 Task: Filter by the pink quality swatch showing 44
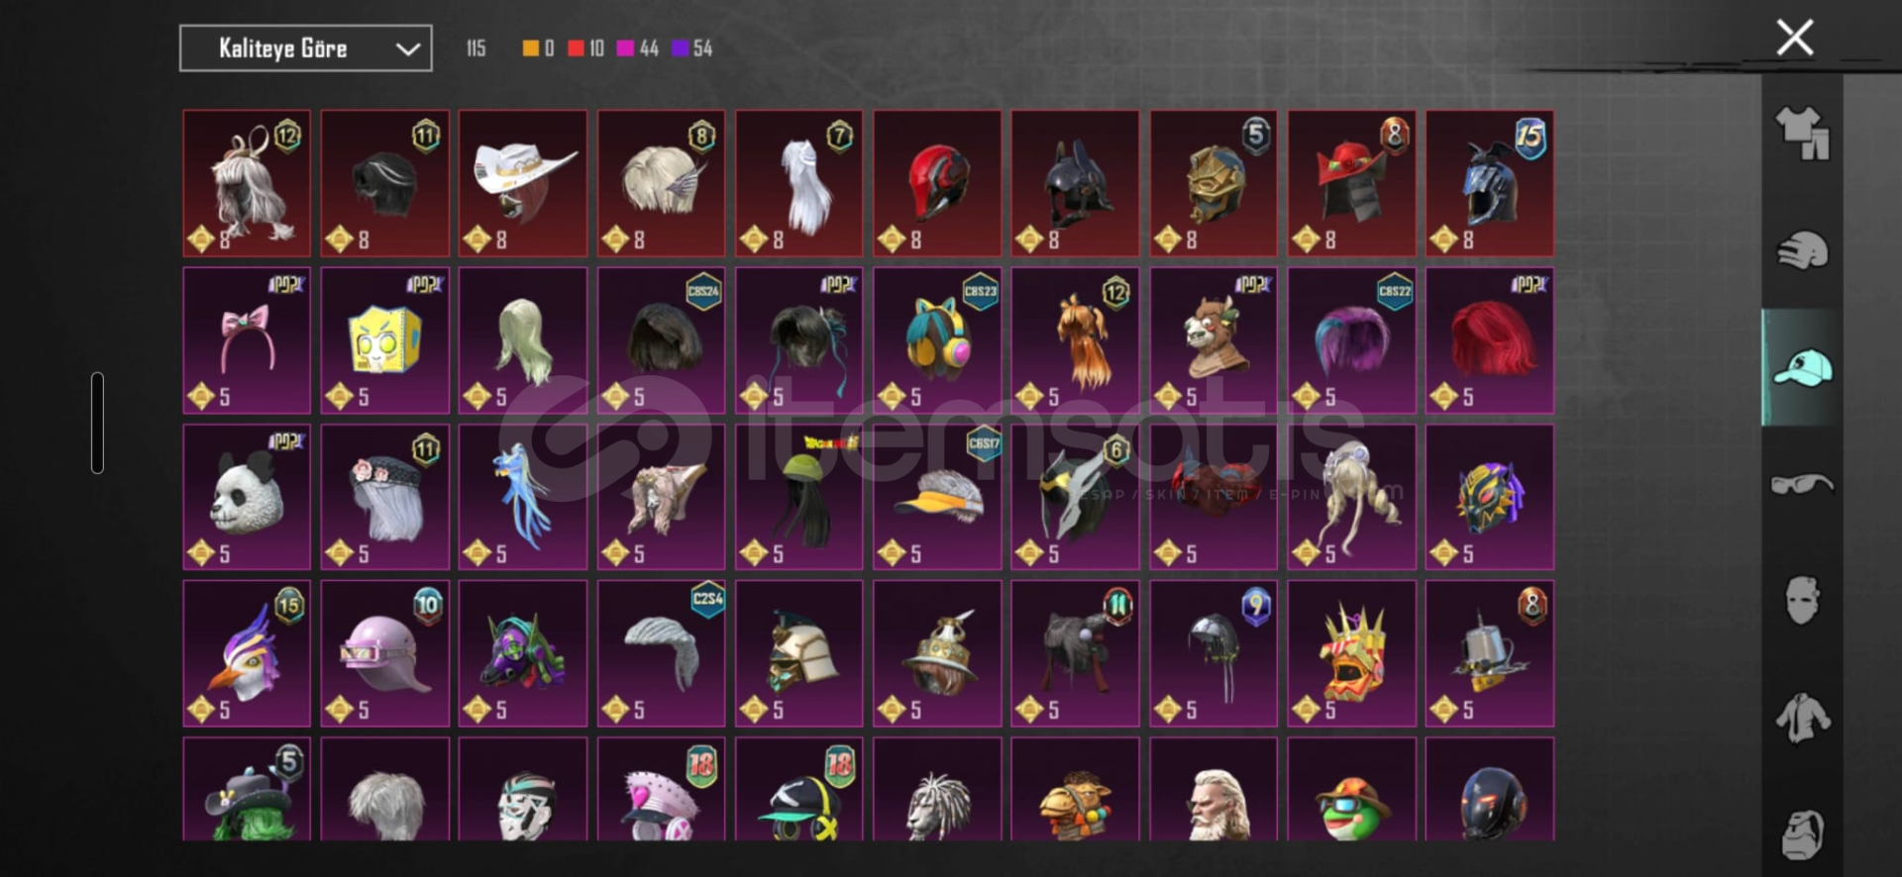tap(637, 49)
